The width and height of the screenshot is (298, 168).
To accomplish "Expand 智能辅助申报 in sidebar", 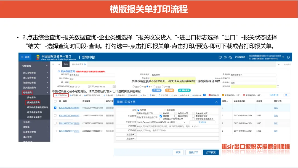I will point(34,83).
